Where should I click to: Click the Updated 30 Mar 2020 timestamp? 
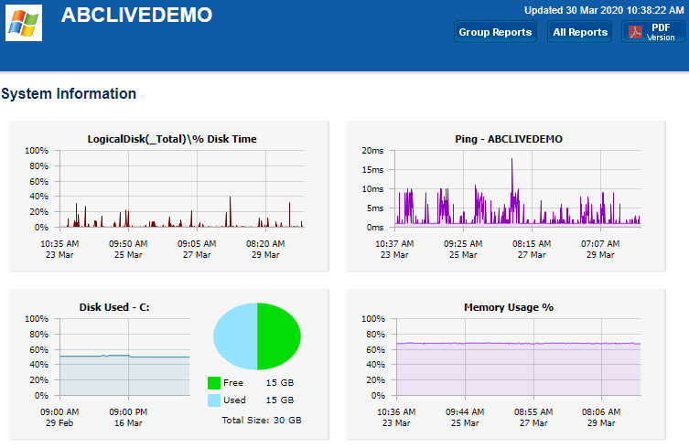pyautogui.click(x=603, y=11)
